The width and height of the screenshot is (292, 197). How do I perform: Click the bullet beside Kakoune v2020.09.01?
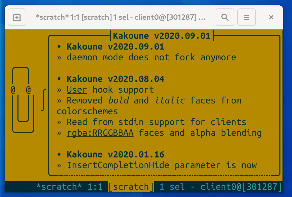(59, 46)
